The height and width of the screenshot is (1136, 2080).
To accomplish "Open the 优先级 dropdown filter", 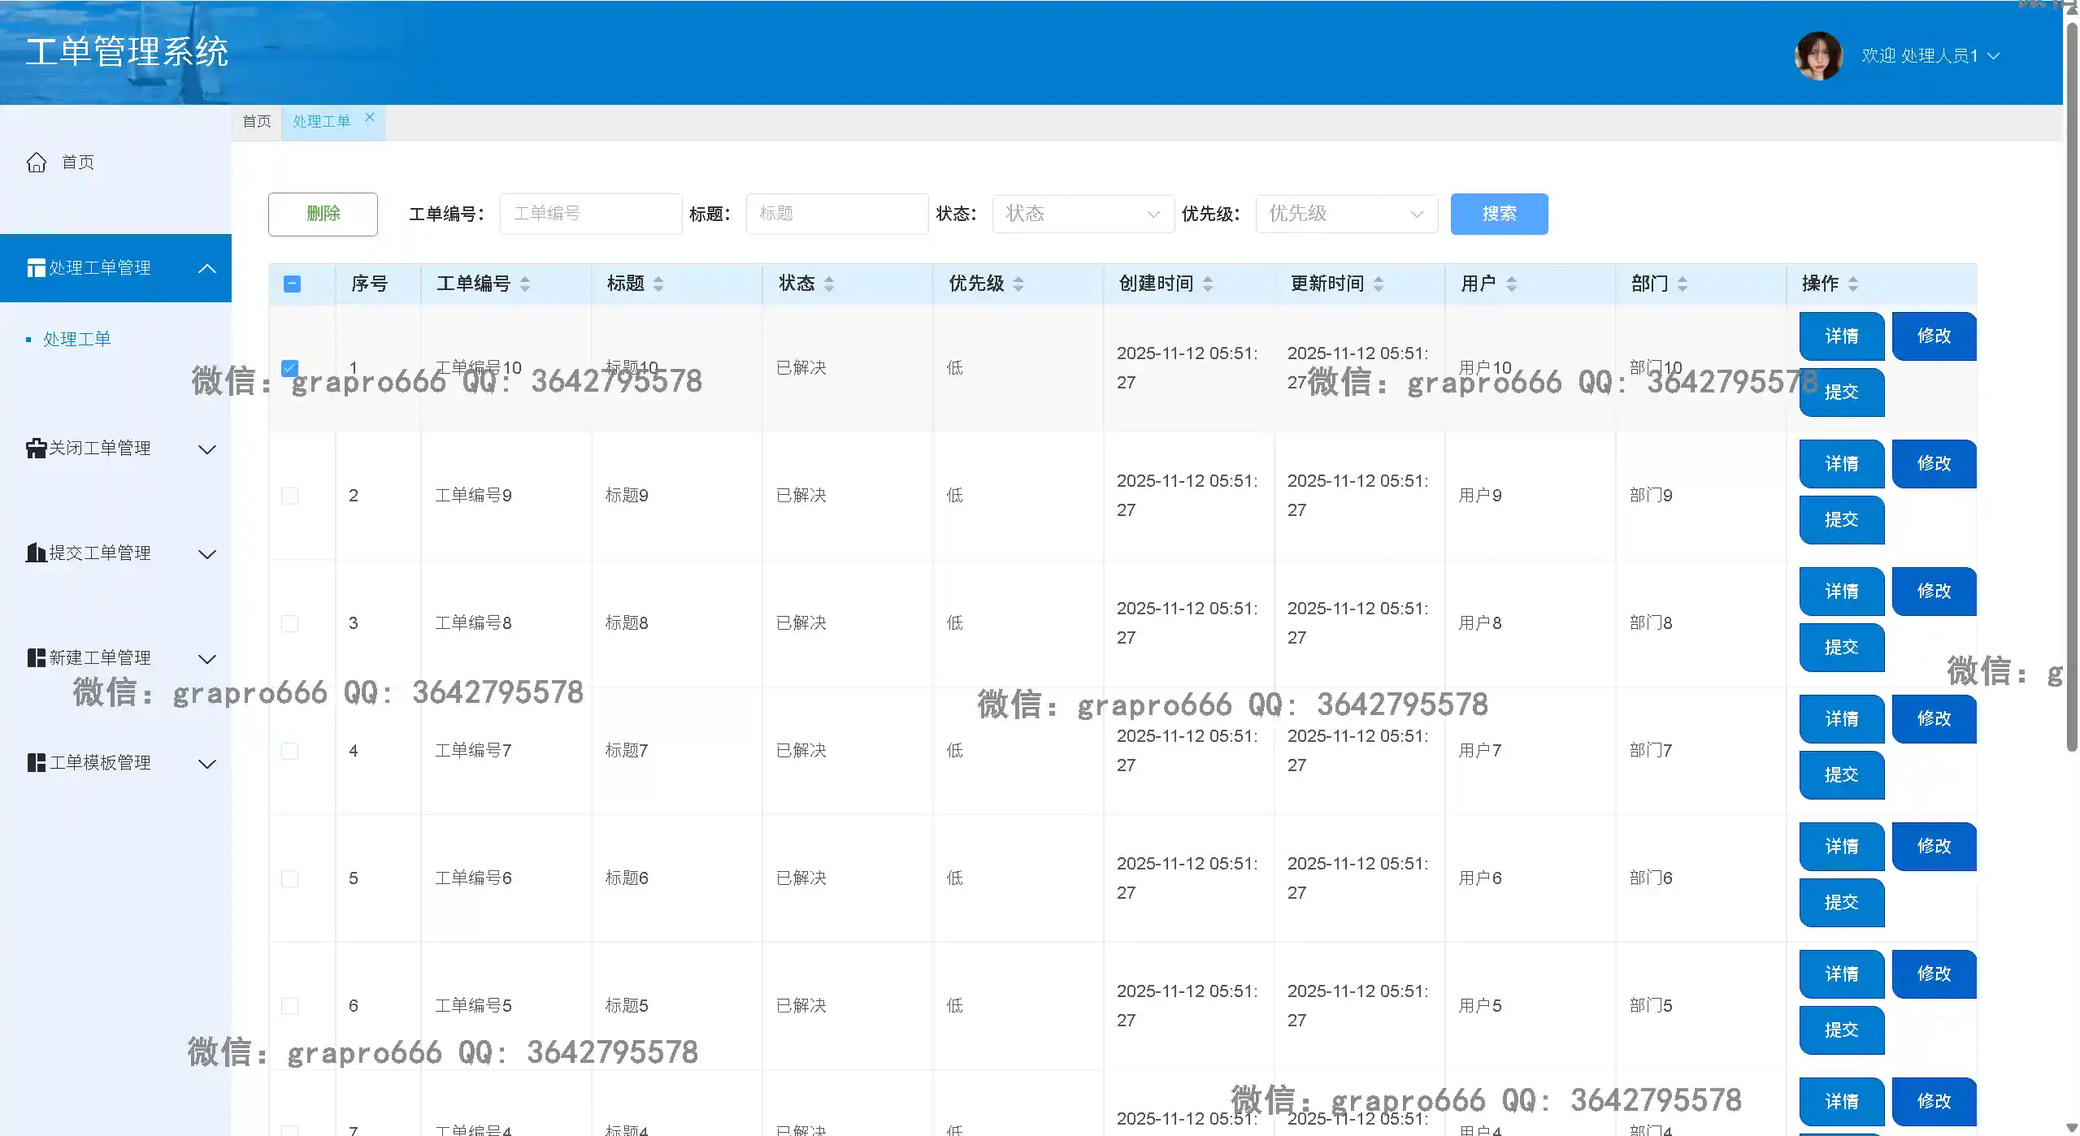I will 1345,214.
